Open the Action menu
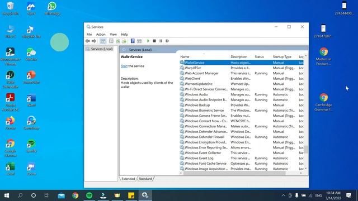 (101, 35)
